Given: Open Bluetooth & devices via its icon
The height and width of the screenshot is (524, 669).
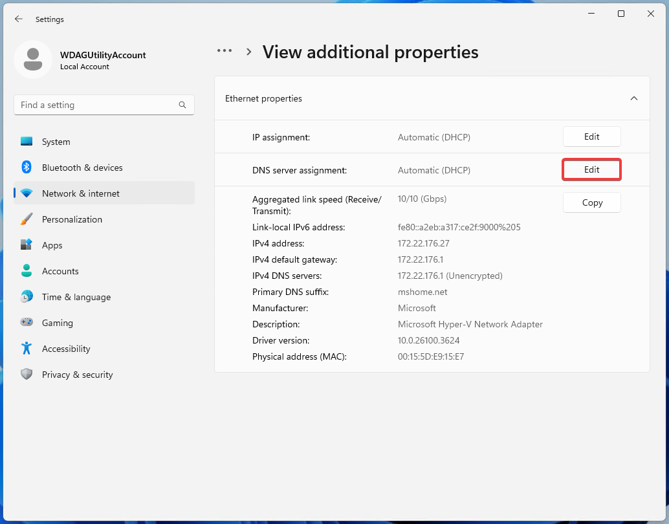Looking at the screenshot, I should coord(27,168).
